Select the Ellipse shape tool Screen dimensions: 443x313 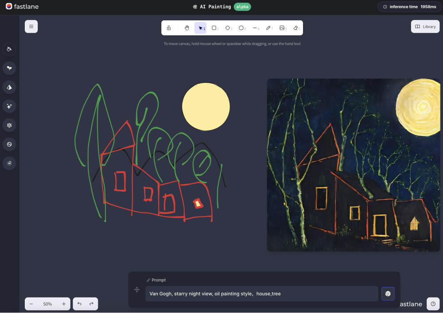[241, 28]
